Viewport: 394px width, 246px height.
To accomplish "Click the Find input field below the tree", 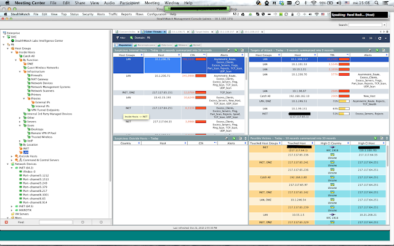I will (x=55, y=222).
